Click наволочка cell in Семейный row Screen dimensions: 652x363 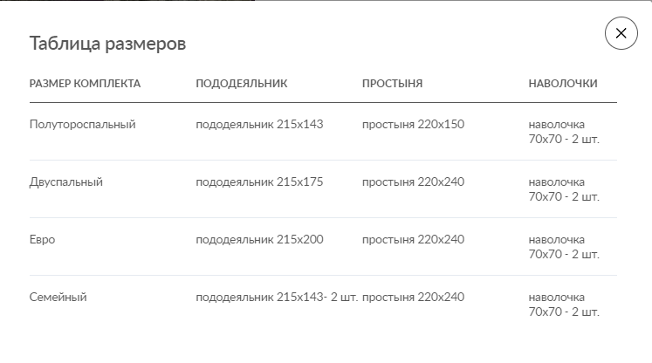[x=564, y=305]
